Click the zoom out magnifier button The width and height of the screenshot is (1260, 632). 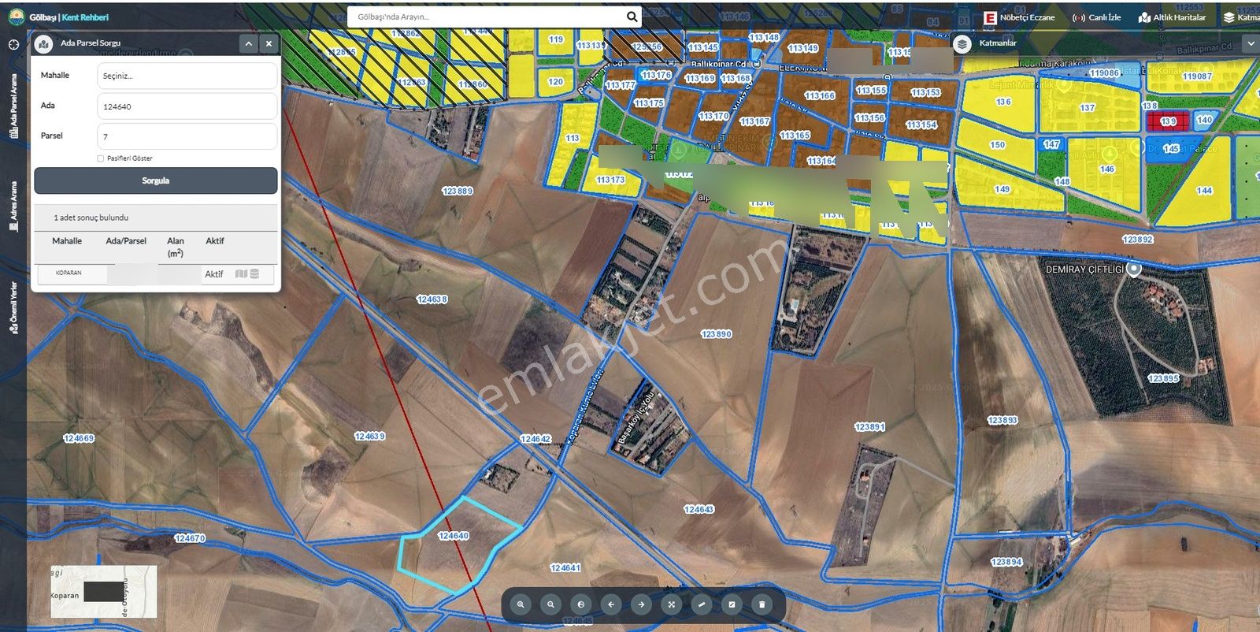[x=550, y=604]
